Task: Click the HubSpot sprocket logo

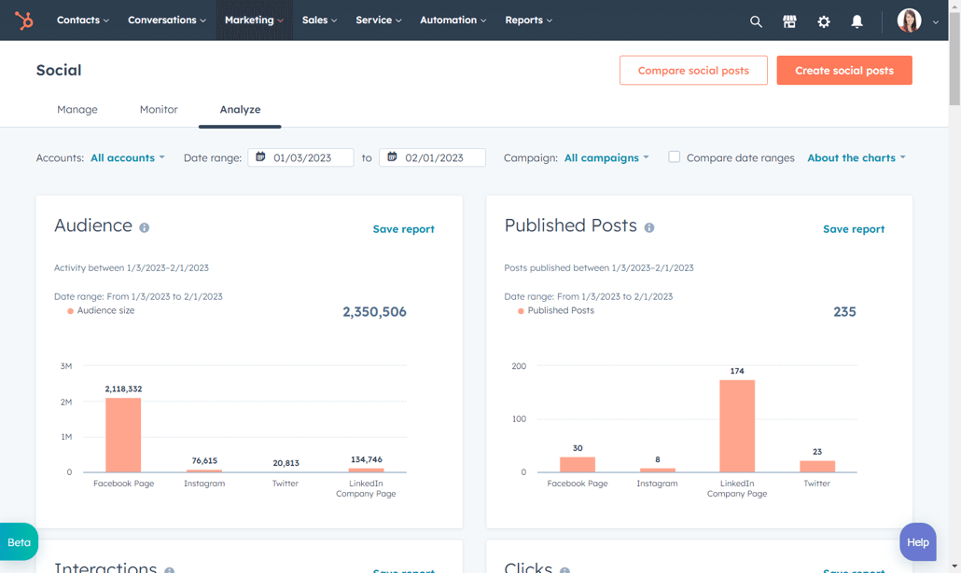Action: click(24, 20)
